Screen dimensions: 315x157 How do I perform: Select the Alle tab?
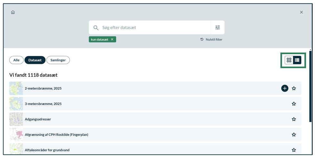[16, 60]
